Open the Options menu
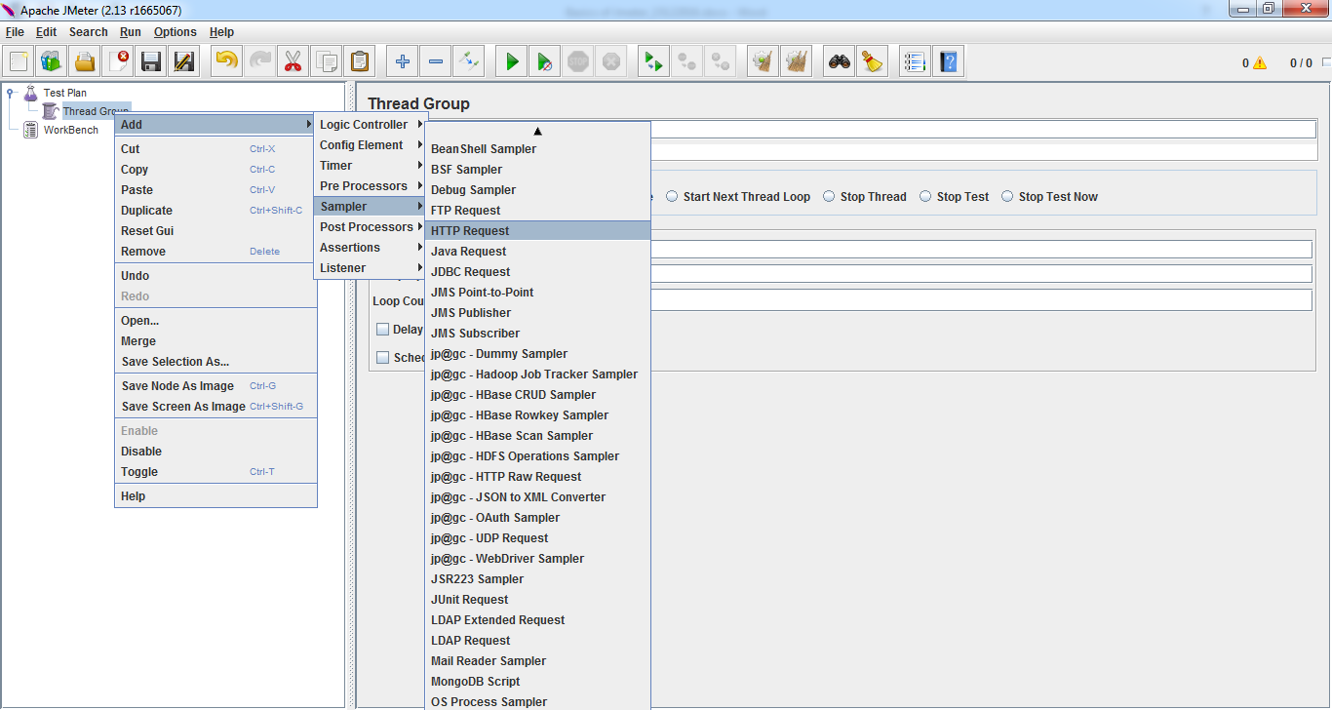The height and width of the screenshot is (710, 1332). [176, 32]
